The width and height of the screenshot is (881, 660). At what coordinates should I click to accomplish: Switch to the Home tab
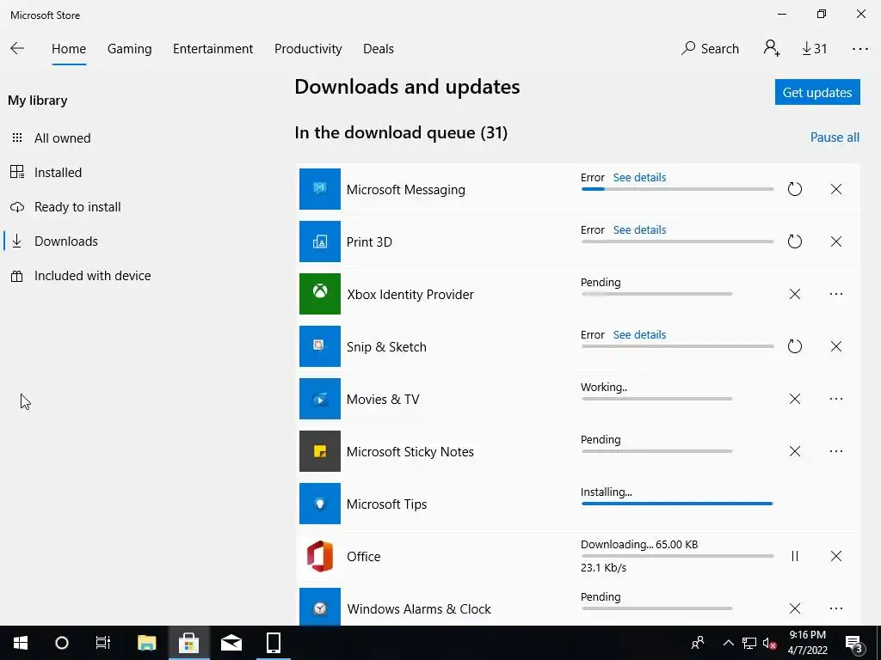69,49
